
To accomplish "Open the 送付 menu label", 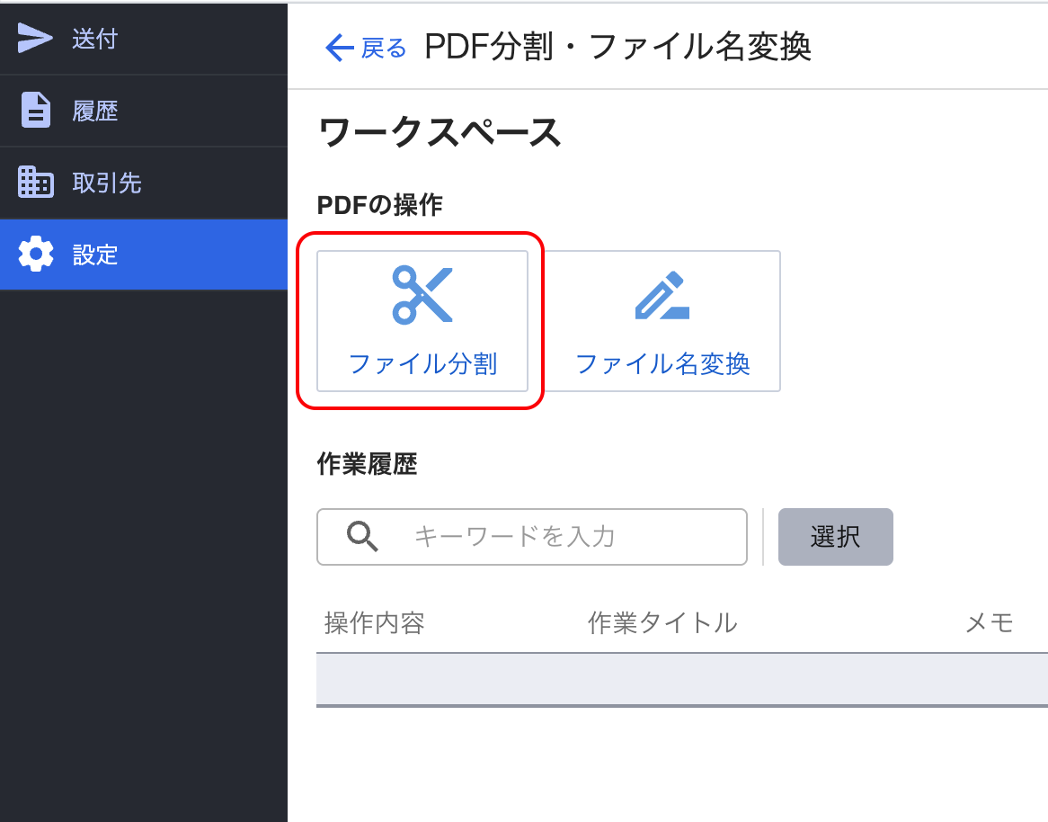I will [95, 39].
